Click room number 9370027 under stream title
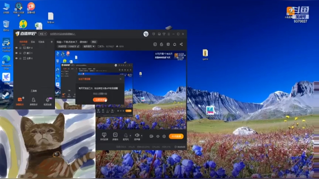The width and height of the screenshot is (319, 179). click(x=110, y=47)
